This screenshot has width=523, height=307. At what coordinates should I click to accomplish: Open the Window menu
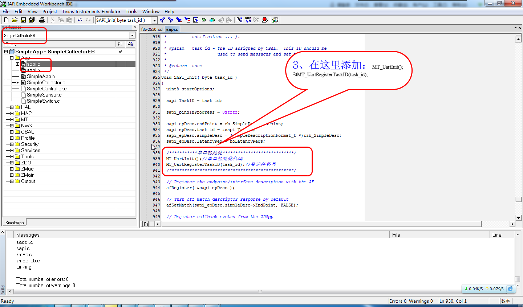click(151, 12)
